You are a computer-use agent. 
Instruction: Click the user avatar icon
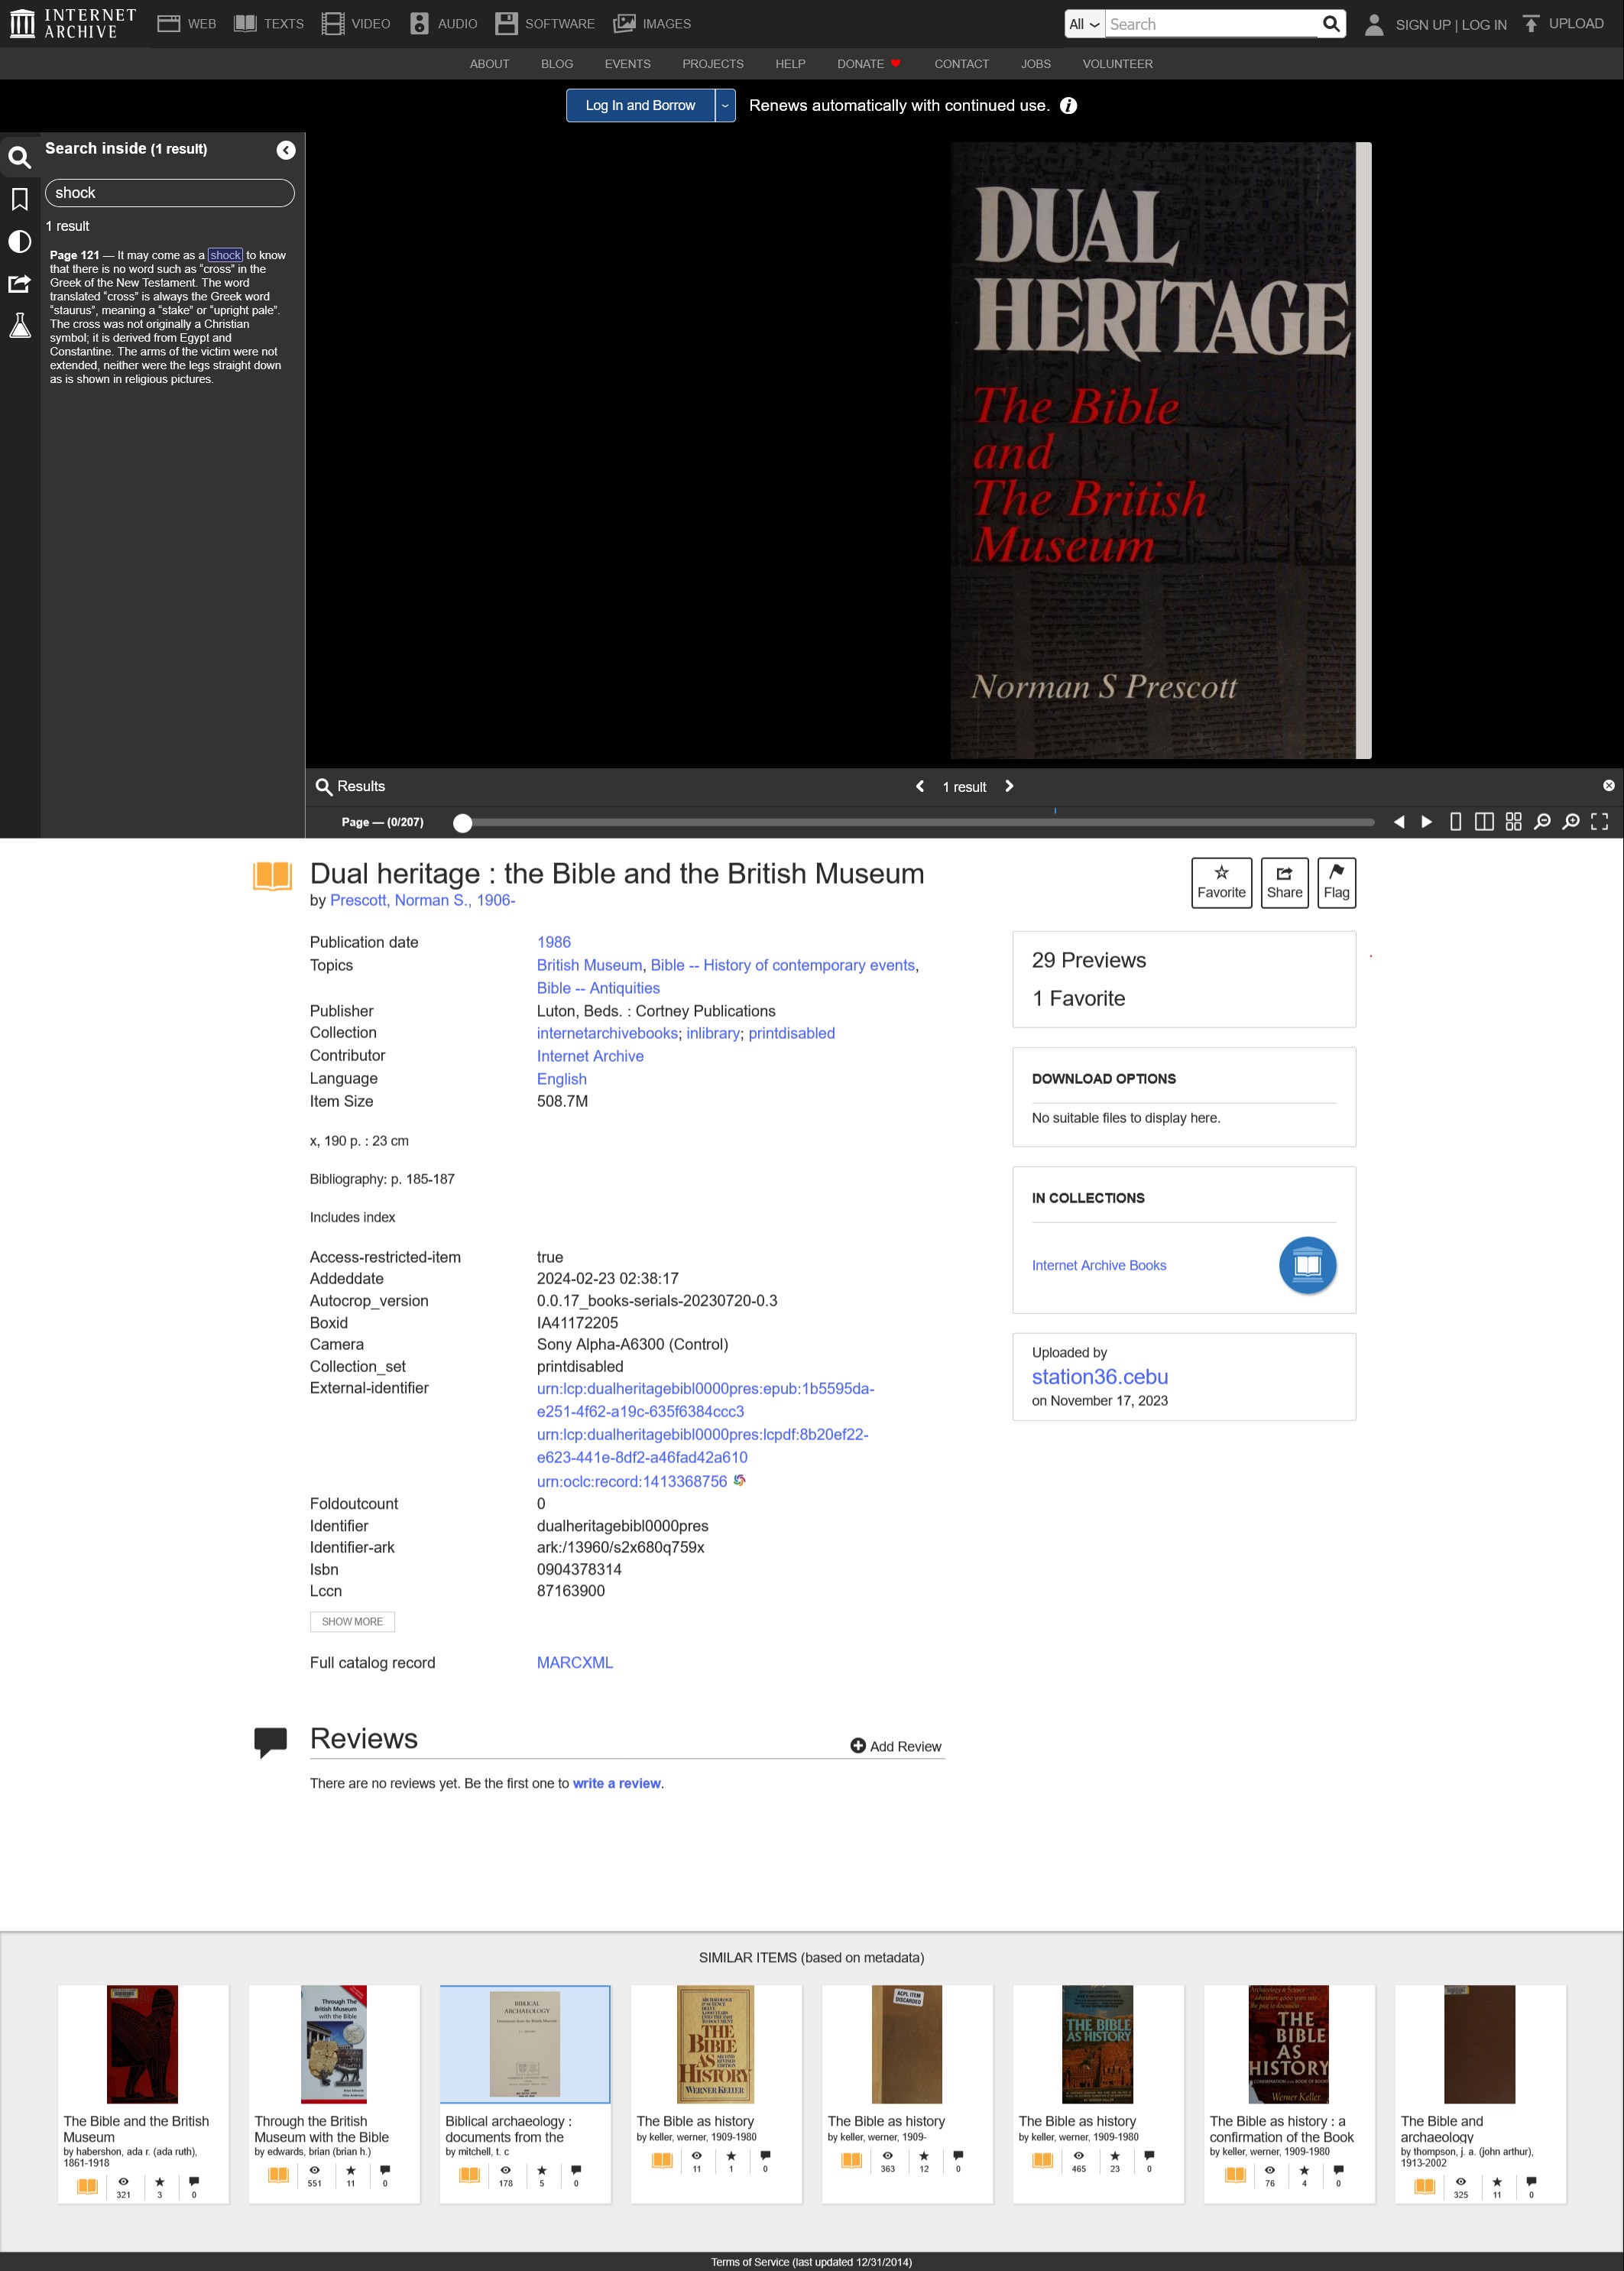point(1375,24)
